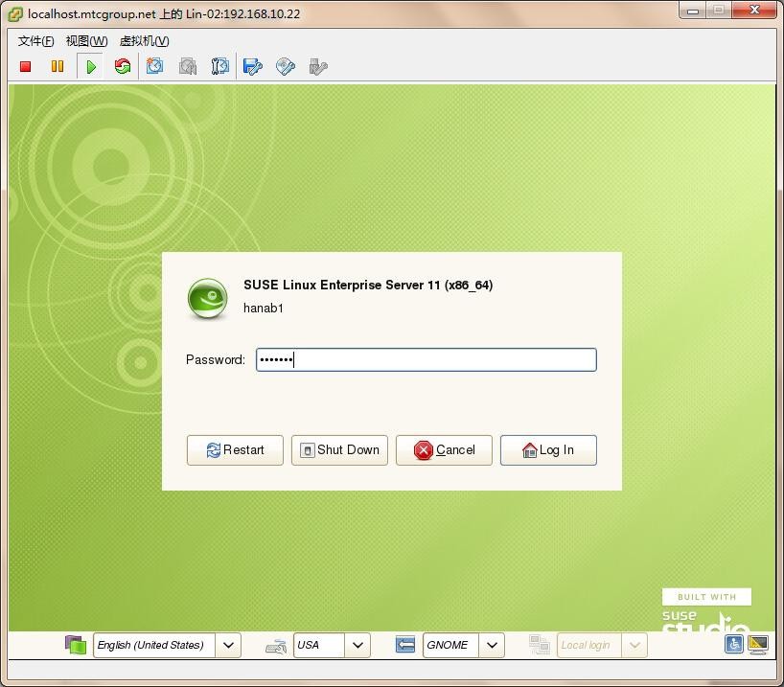
Task: Power on VM with green play icon
Action: 90,66
